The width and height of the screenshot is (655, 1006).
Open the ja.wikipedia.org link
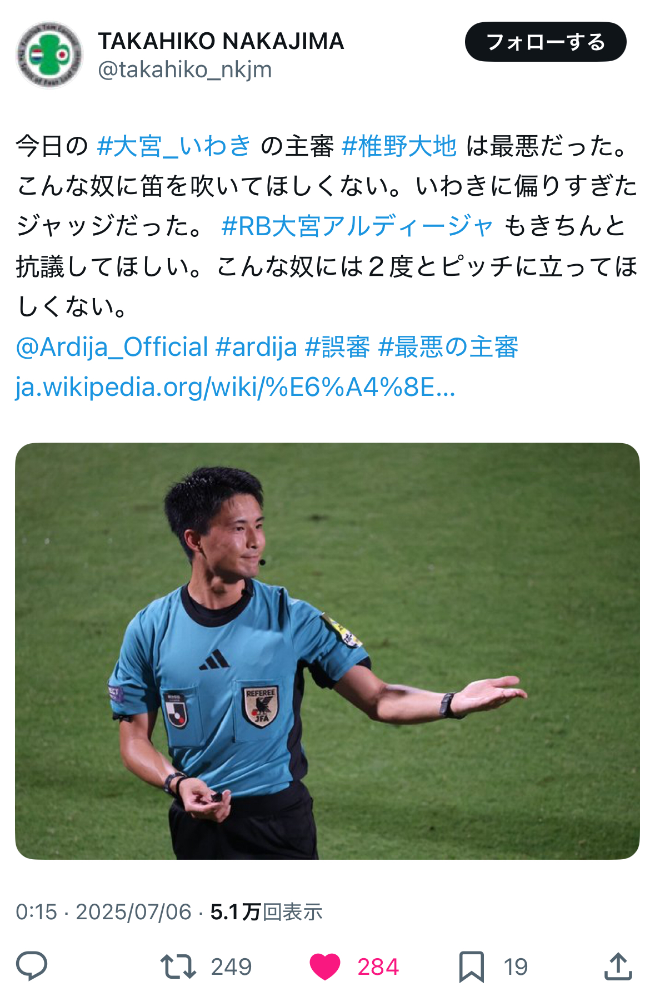coord(236,387)
